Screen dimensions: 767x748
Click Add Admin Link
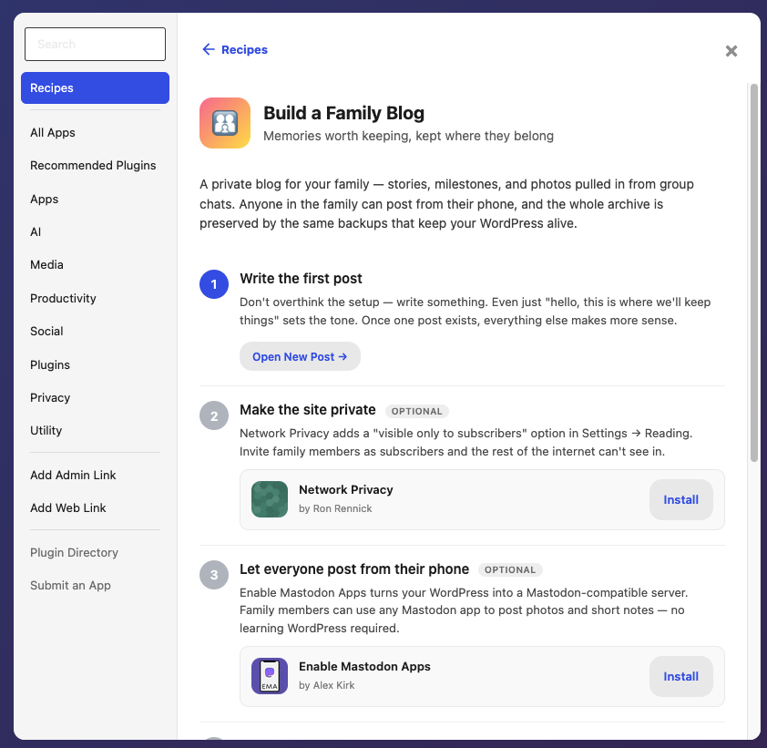coord(73,475)
